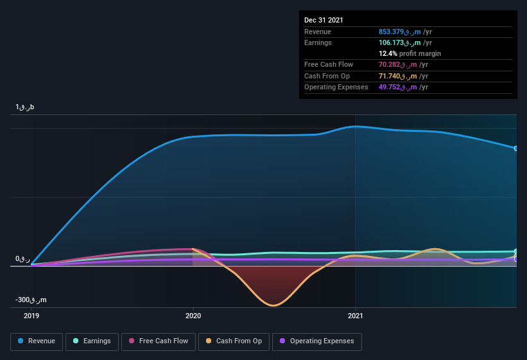
Task: Click the zero y-axis label
Action: coord(22,258)
